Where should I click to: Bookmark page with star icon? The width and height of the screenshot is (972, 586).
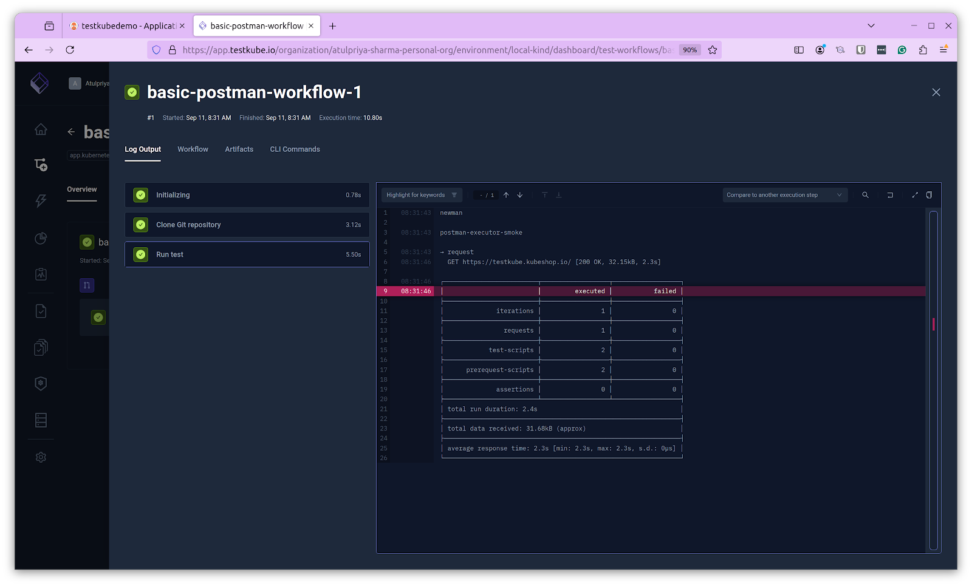point(713,50)
